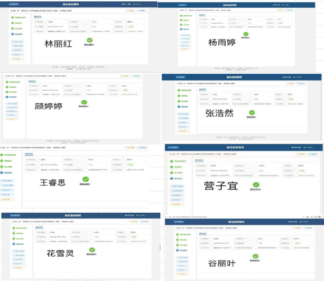Click the green paid-status tag in 营子宜 panel
324x281 pixels.
(x=300, y=170)
